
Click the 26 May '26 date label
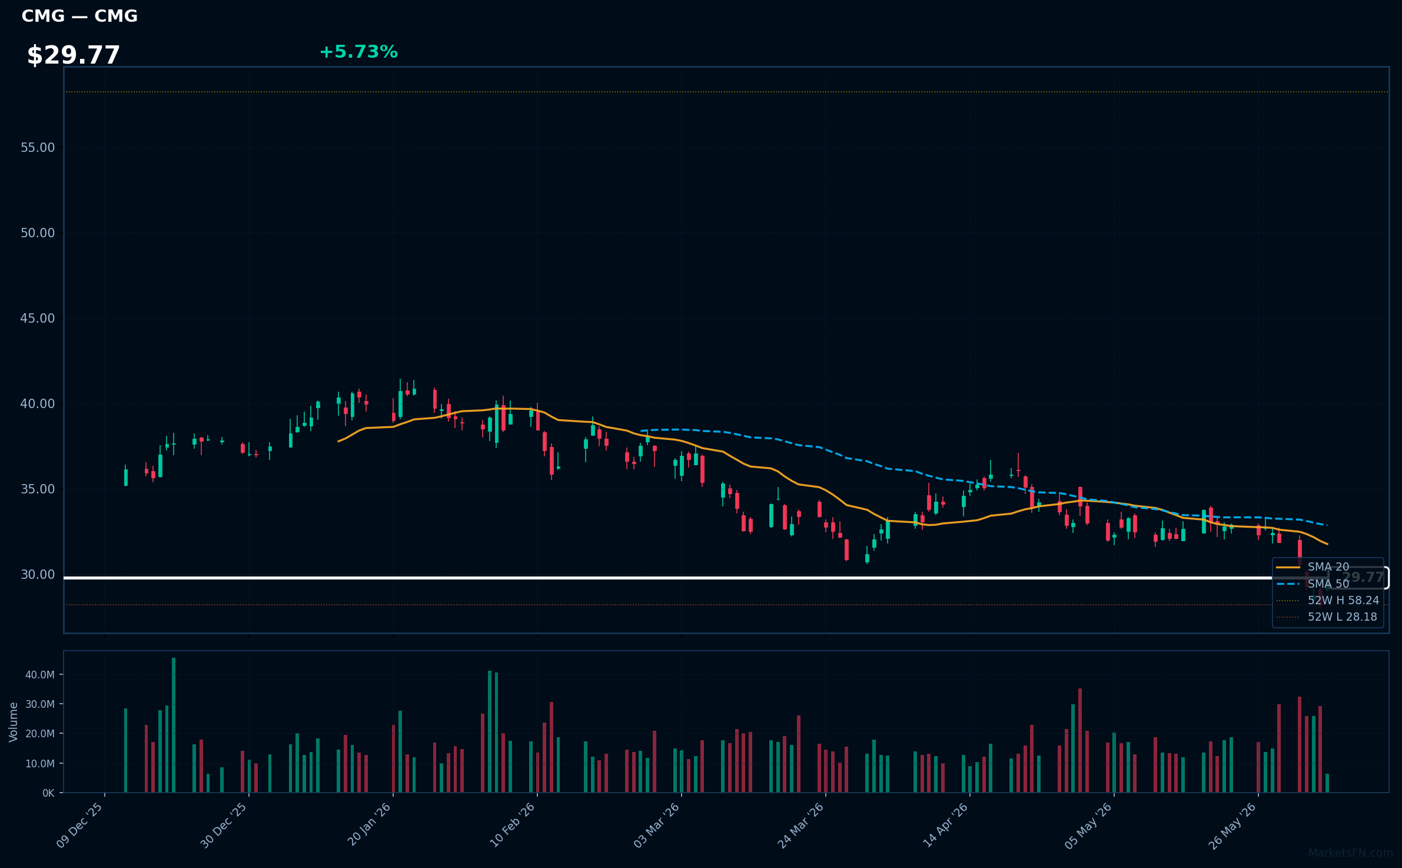[x=1233, y=825]
